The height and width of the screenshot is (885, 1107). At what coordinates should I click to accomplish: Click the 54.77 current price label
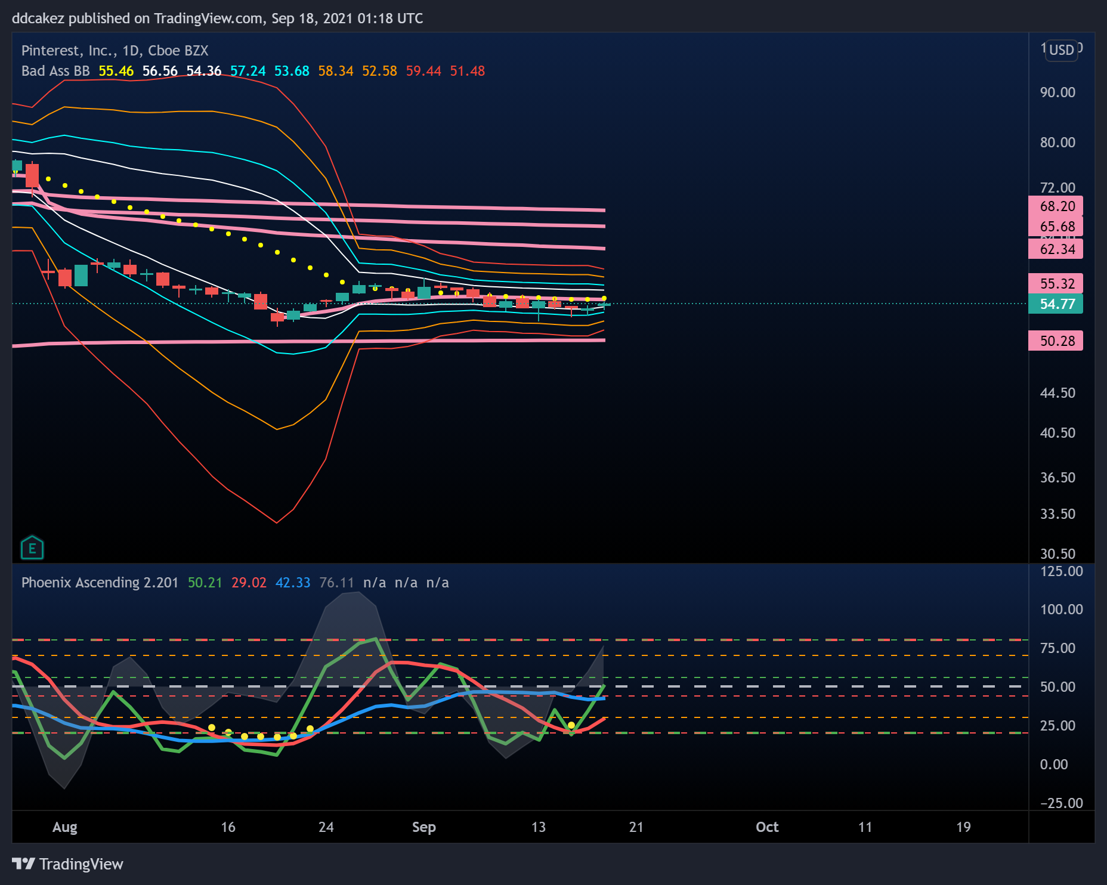tap(1057, 304)
